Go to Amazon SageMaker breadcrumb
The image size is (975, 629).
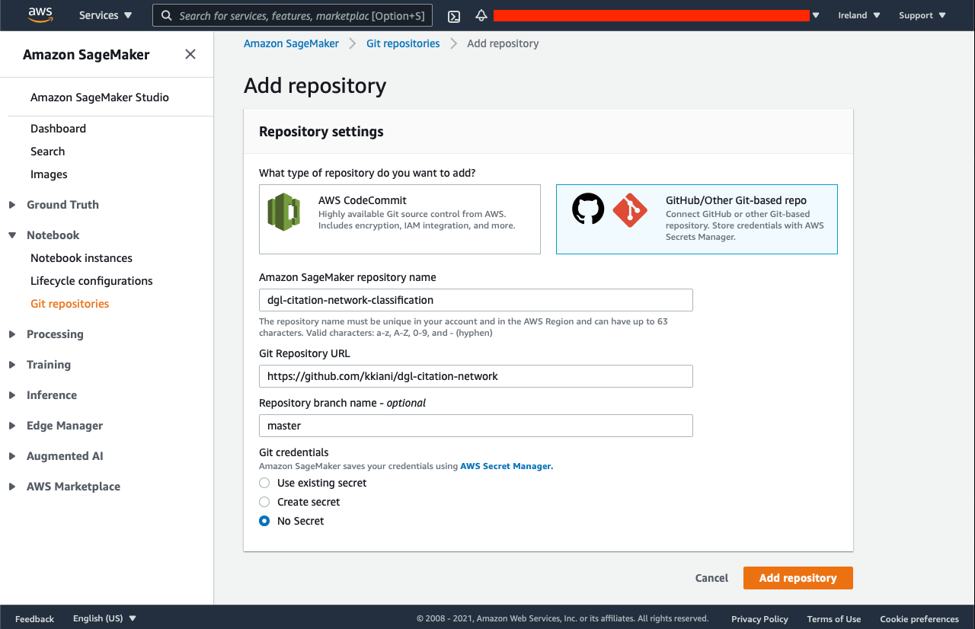click(x=291, y=43)
